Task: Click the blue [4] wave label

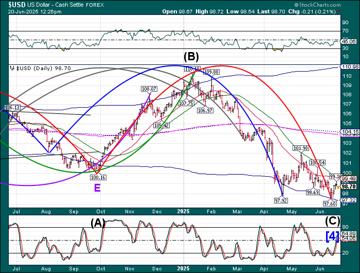Action: pos(333,236)
